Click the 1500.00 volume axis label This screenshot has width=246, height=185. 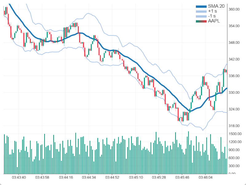tap(235, 134)
